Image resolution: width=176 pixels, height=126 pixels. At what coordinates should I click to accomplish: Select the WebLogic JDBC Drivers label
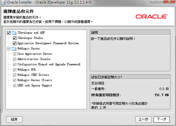pos(33,75)
